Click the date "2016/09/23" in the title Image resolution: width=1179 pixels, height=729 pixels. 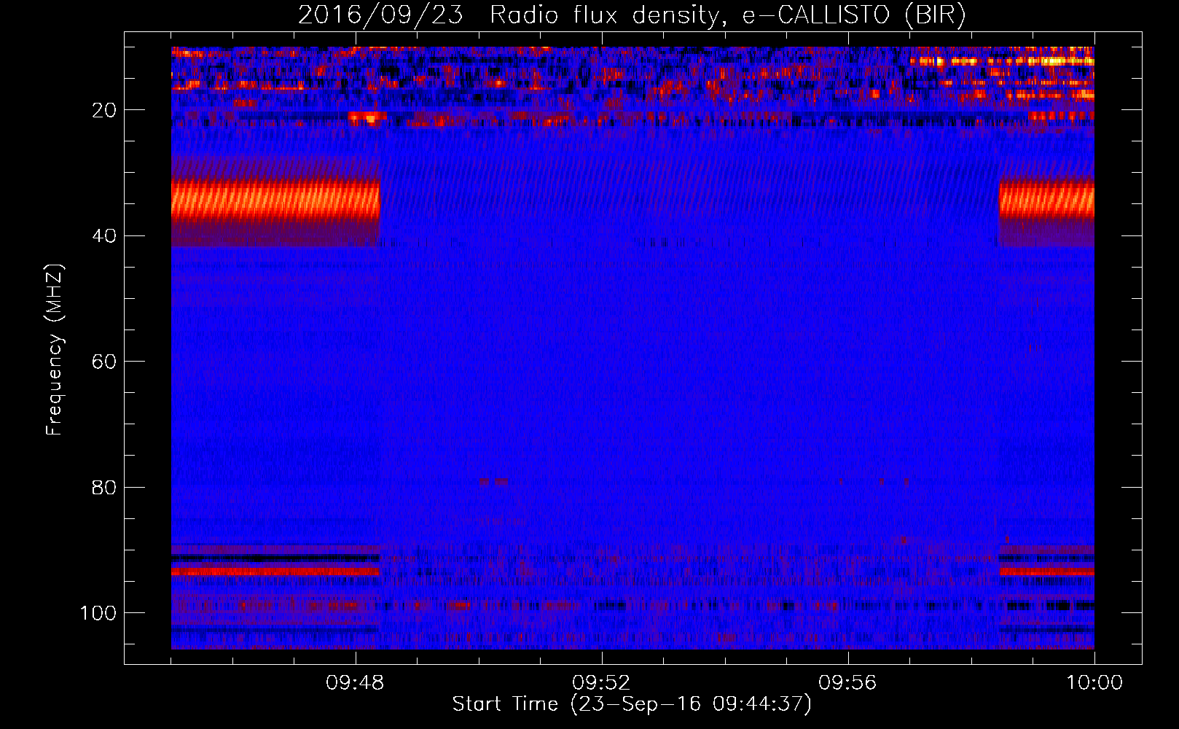(380, 15)
